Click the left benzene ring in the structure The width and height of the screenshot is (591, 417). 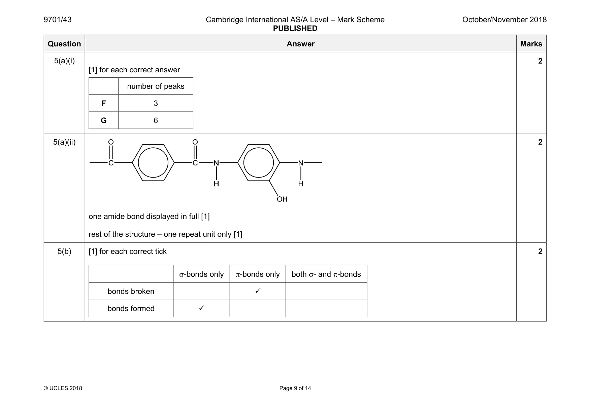(x=153, y=163)
